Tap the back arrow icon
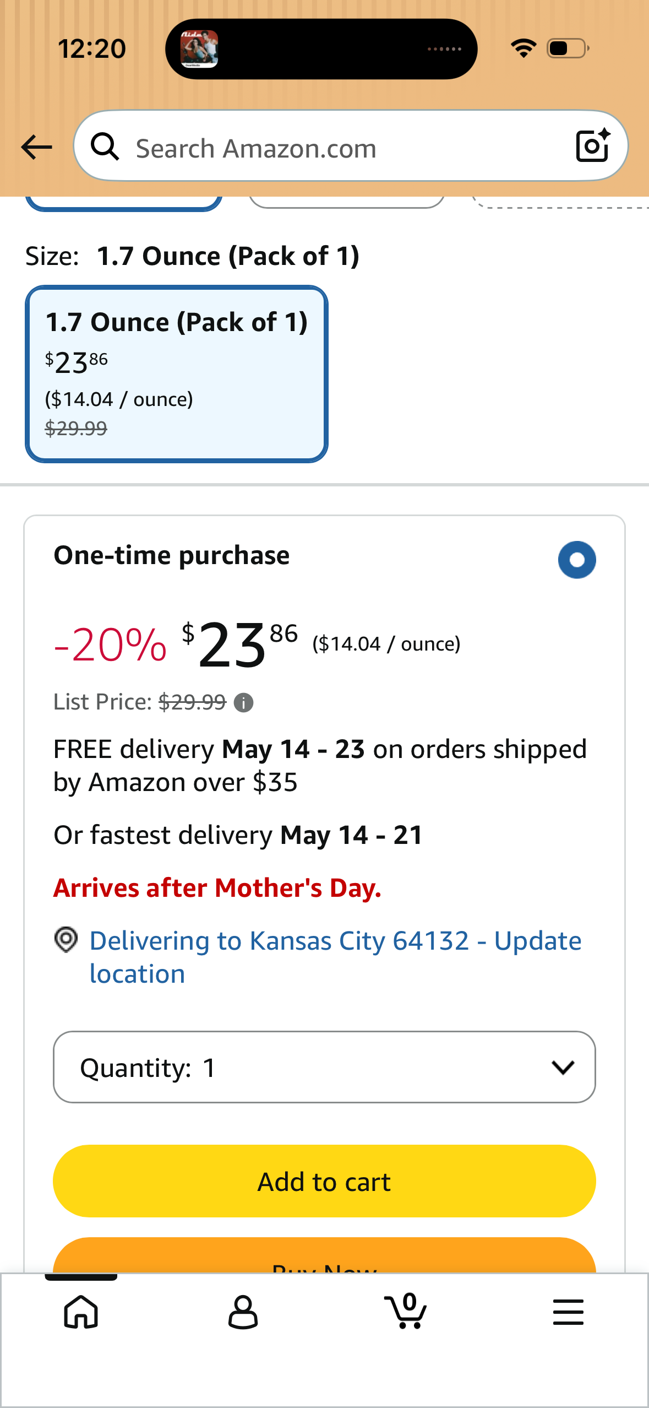 (36, 147)
